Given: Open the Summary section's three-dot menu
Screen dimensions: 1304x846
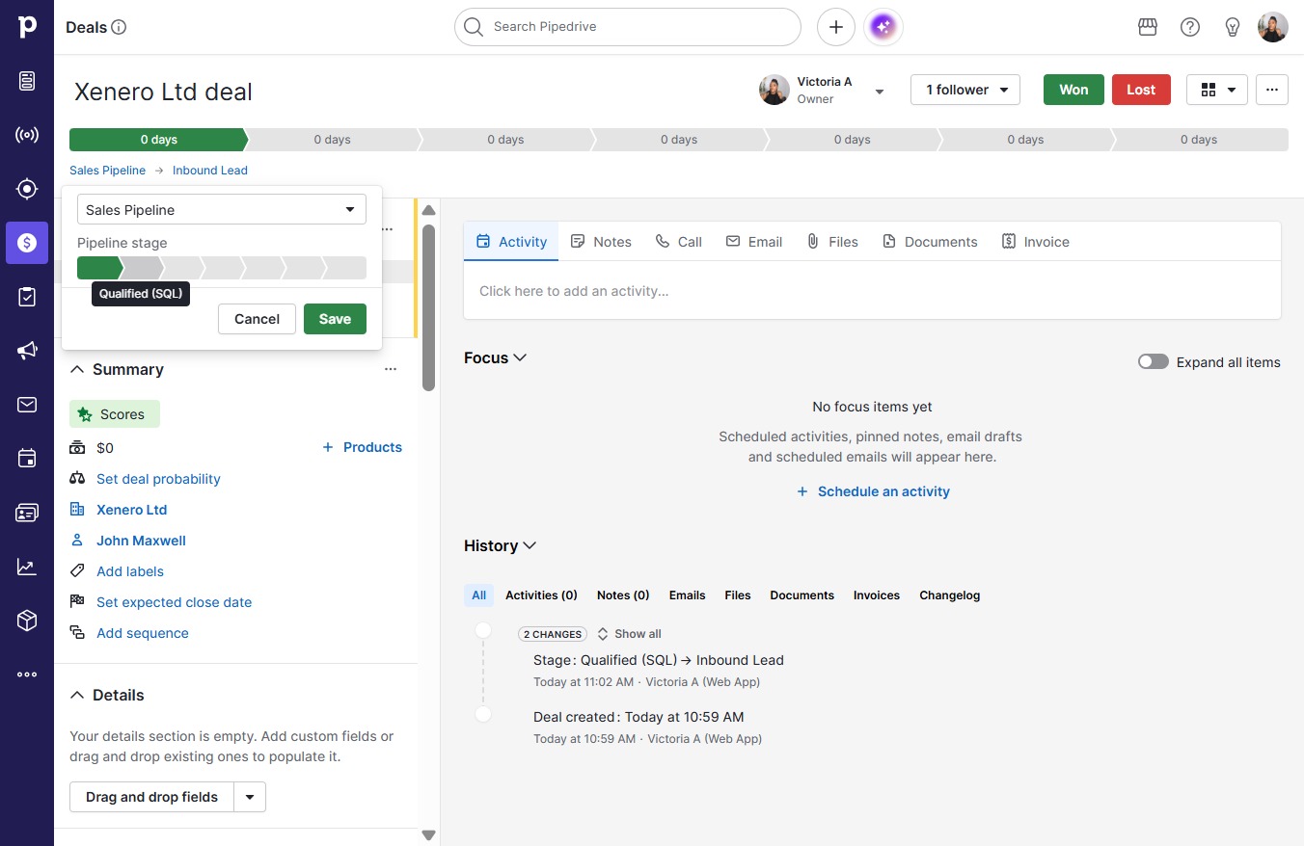Looking at the screenshot, I should [x=391, y=369].
